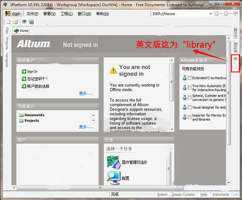The height and width of the screenshot is (200, 242).
Task: Click the >> status bar expand button
Action: [236, 194]
